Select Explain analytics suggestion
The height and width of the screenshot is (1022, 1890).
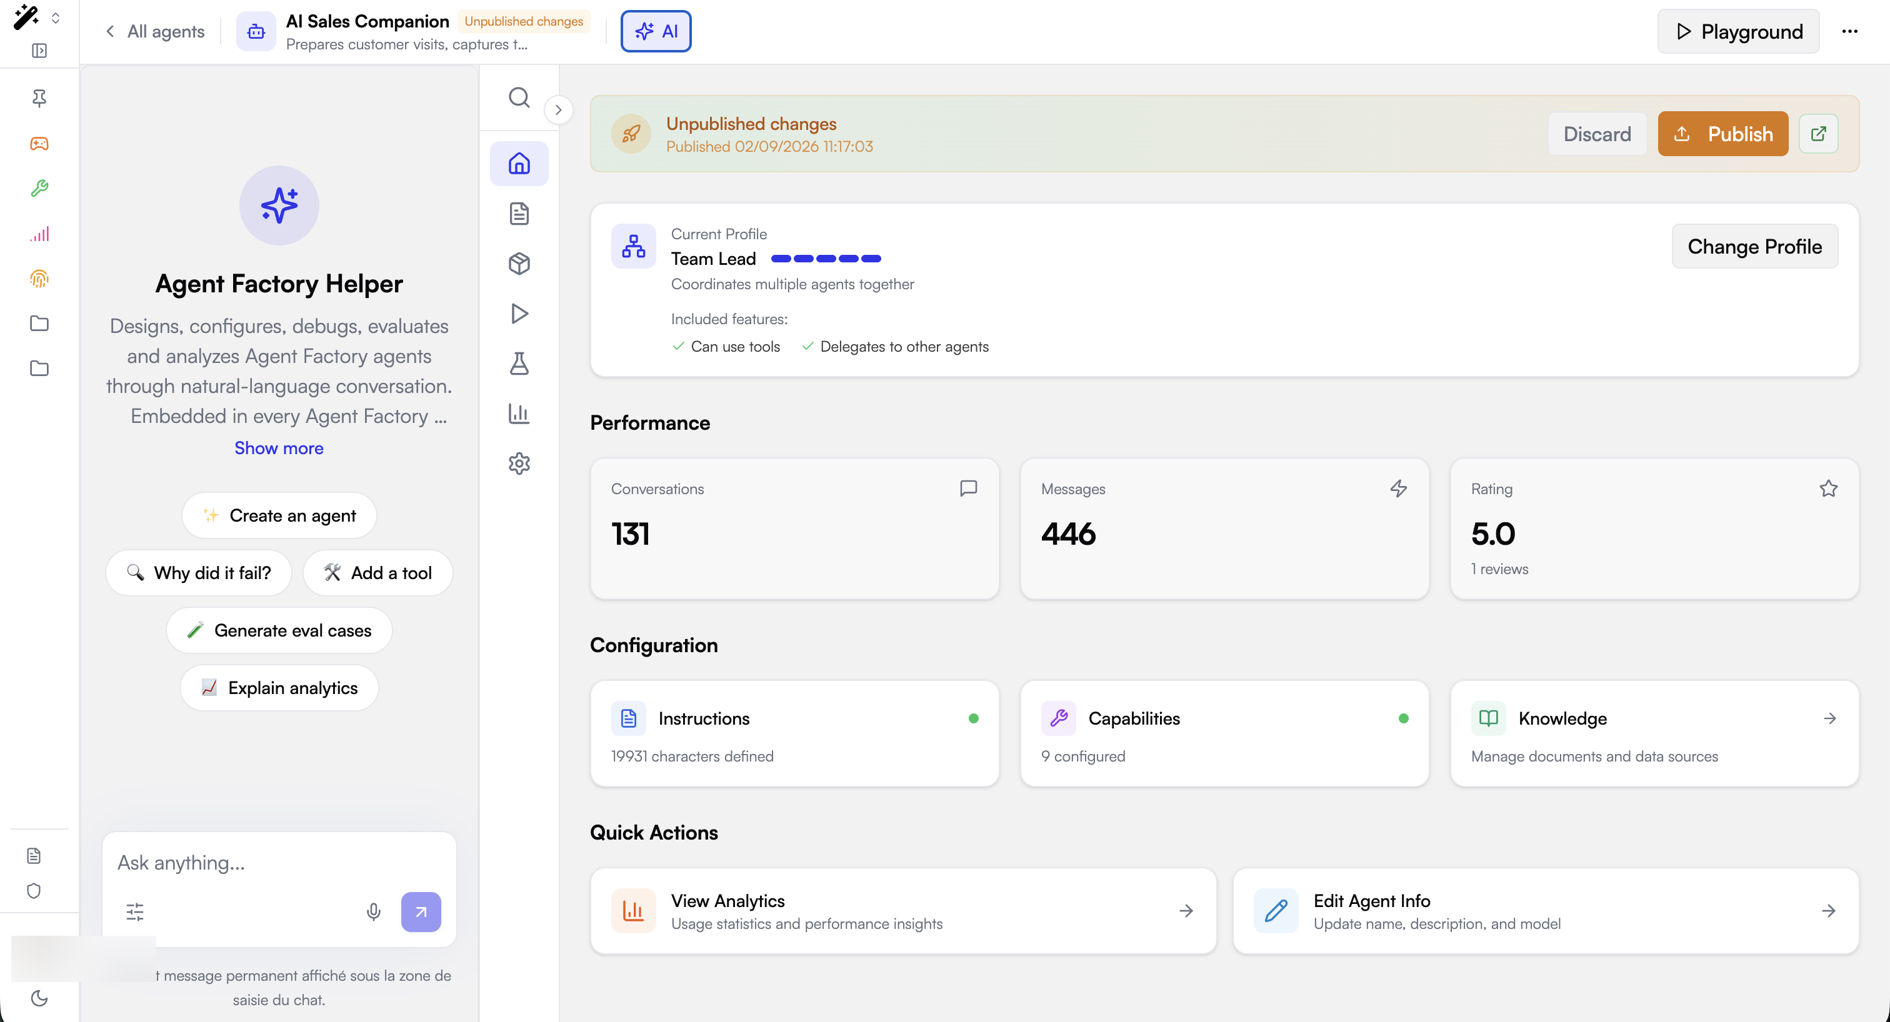(279, 687)
